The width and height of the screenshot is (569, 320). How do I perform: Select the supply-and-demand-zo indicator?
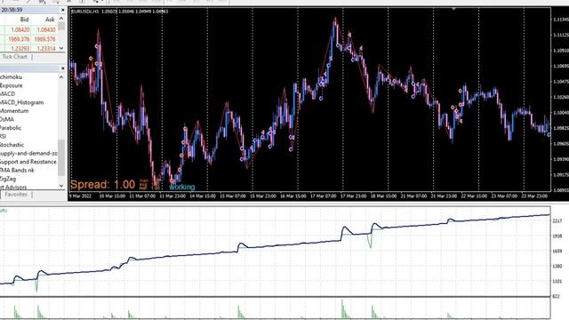tap(28, 153)
